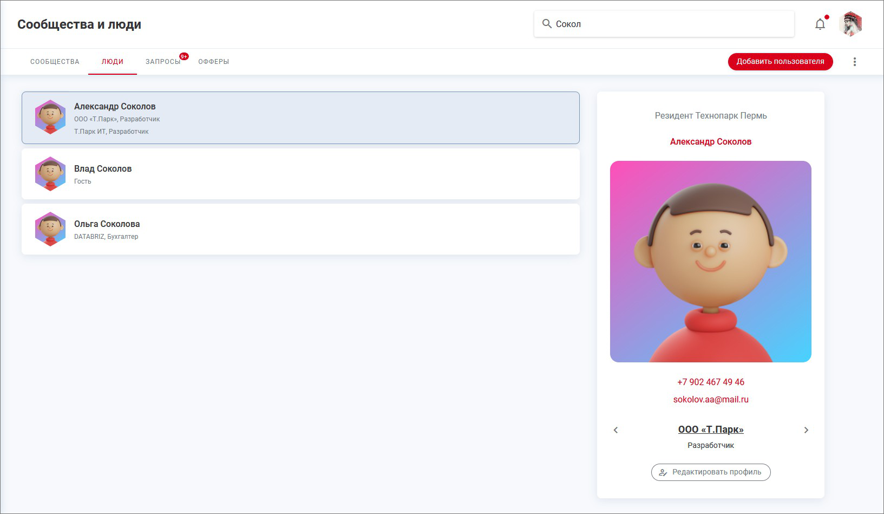884x514 pixels.
Task: Click Влад Соколов's hexagon avatar
Action: pos(50,174)
